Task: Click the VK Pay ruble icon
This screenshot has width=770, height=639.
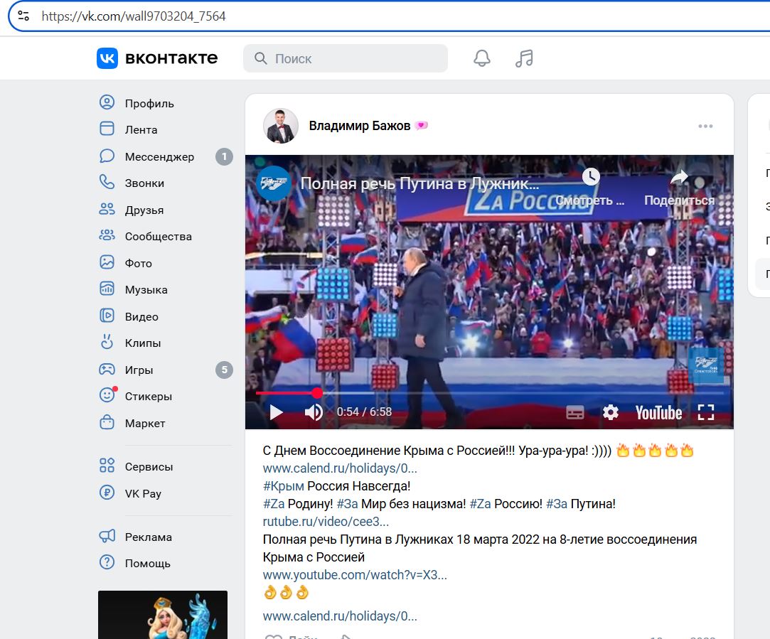Action: 107,493
